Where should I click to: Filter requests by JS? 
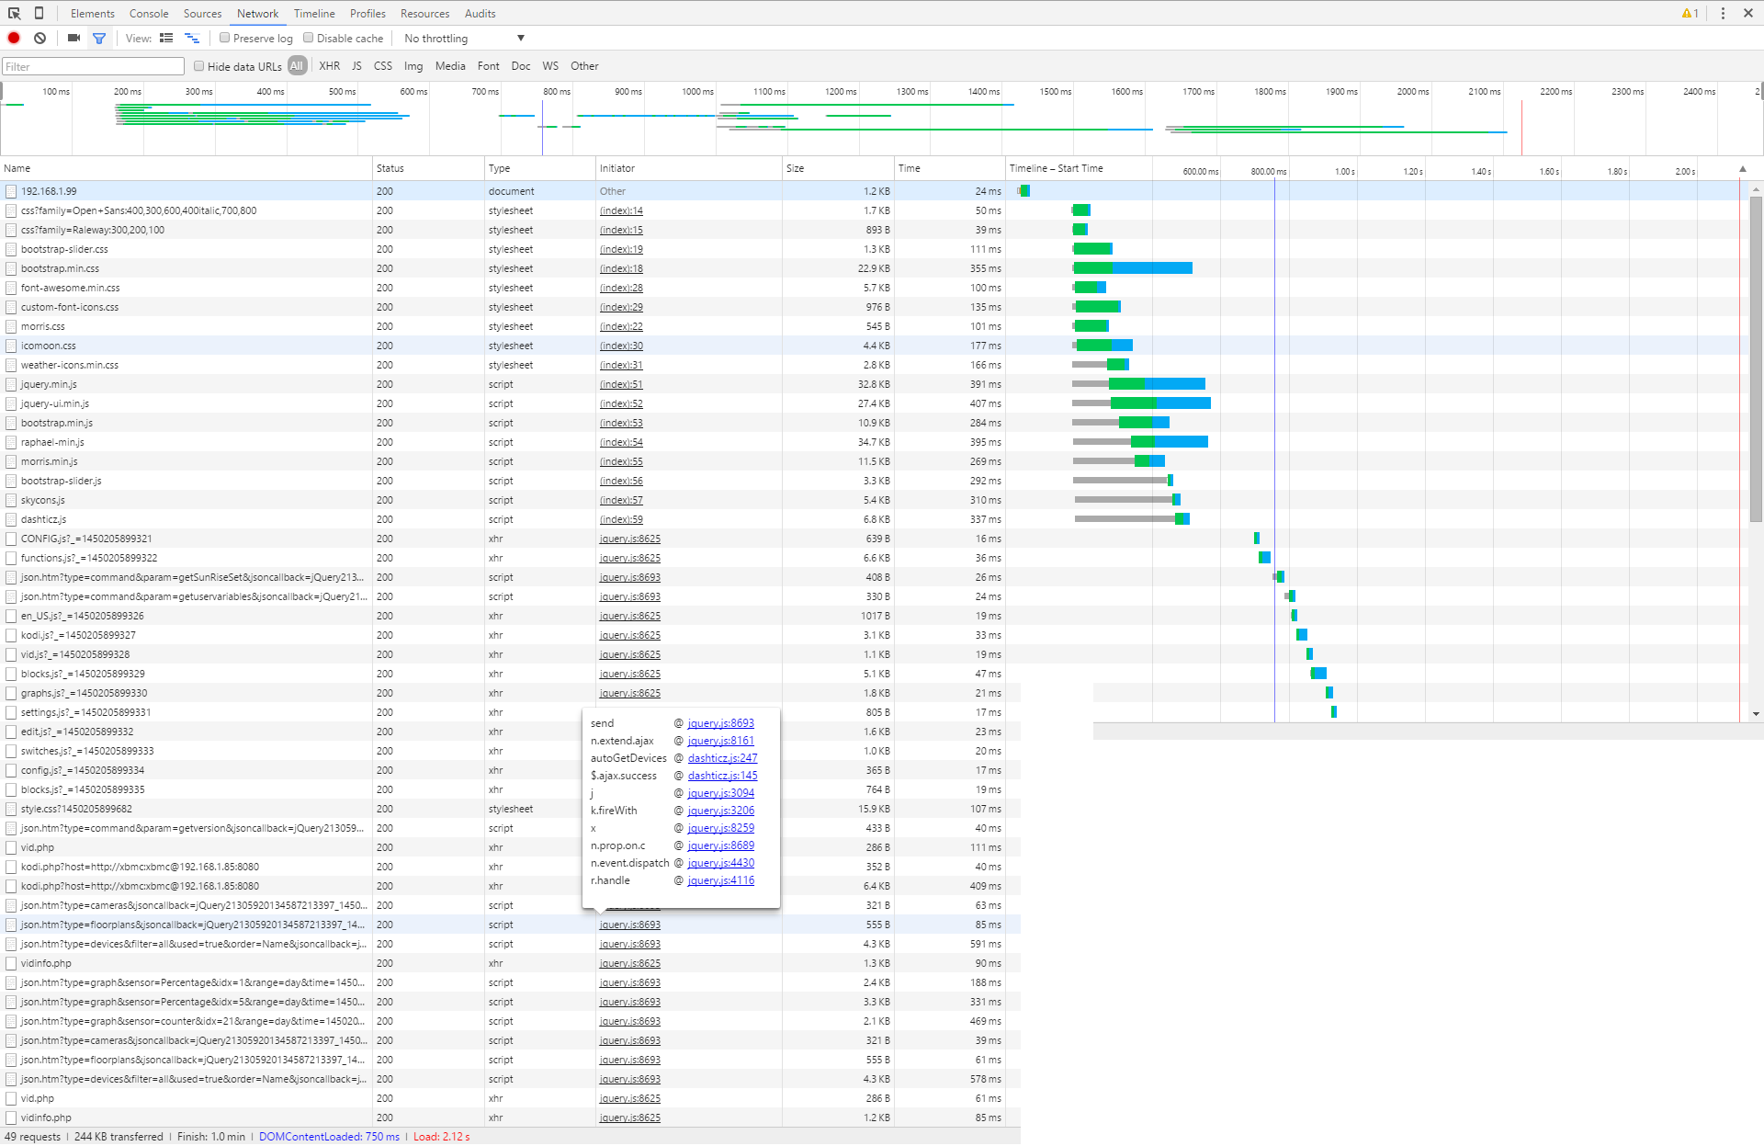(356, 66)
